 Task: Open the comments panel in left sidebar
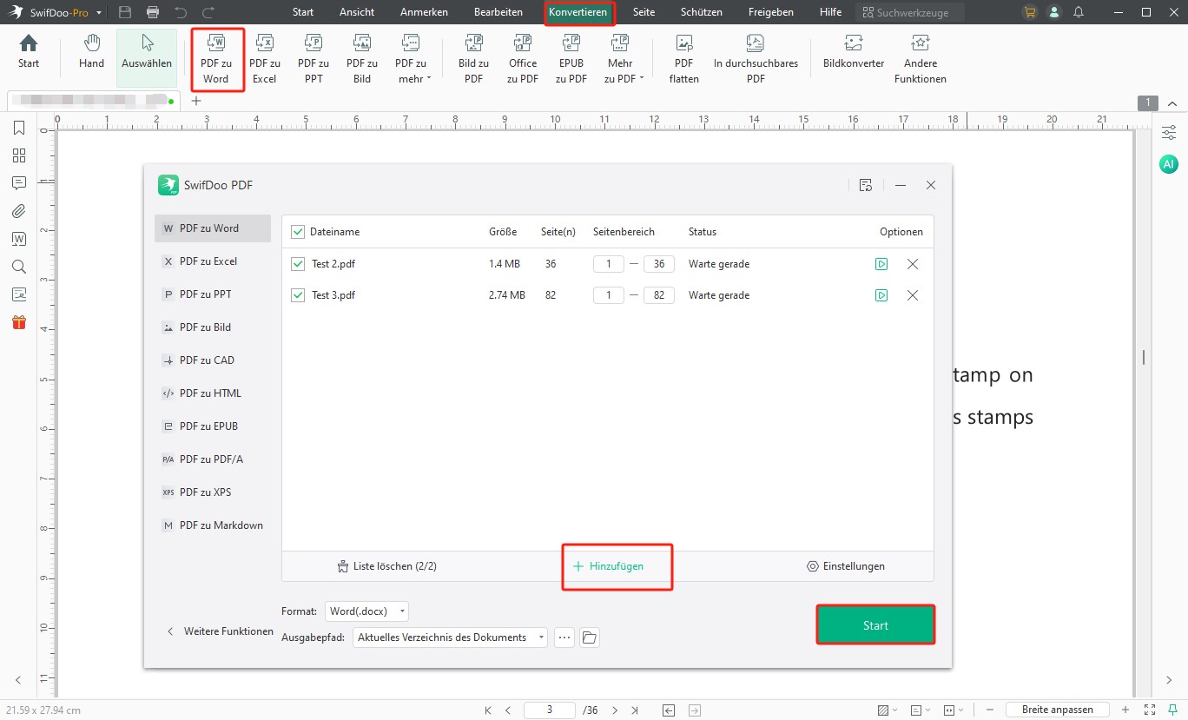point(19,183)
